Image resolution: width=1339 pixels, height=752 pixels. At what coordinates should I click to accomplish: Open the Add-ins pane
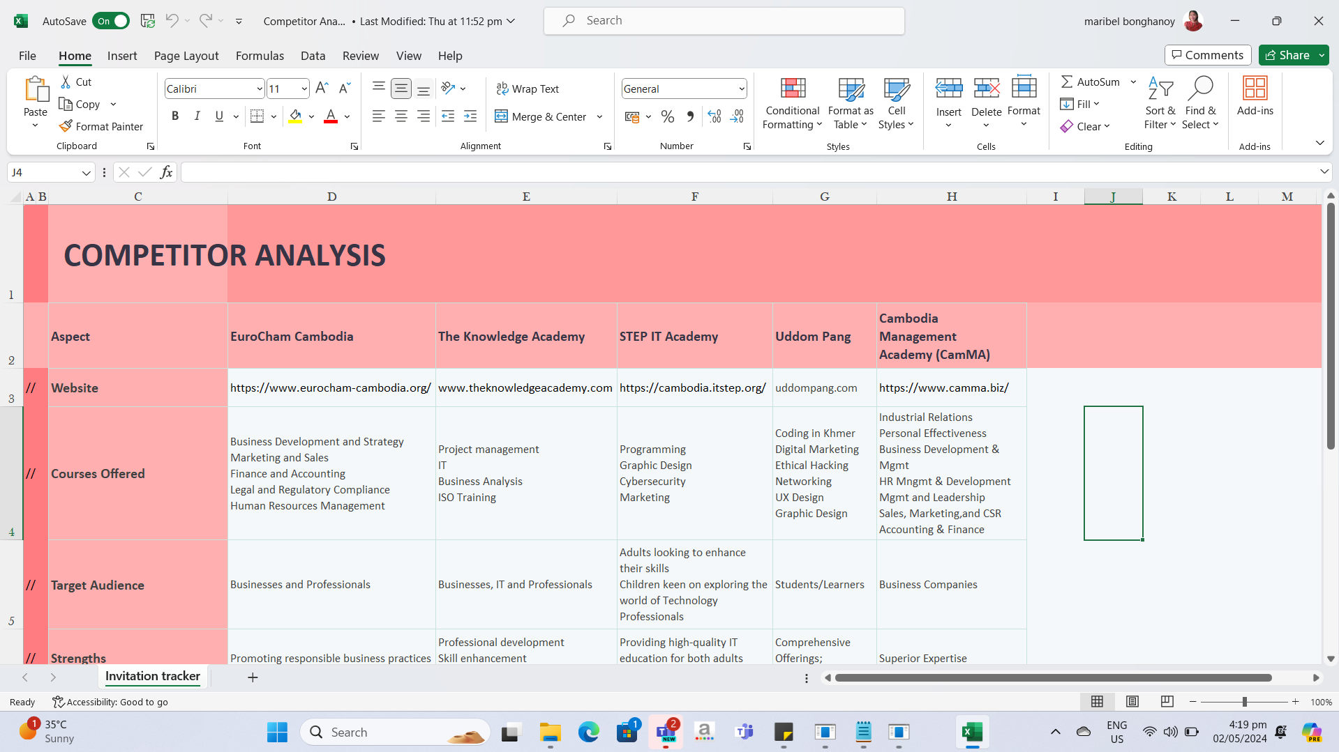(1255, 97)
